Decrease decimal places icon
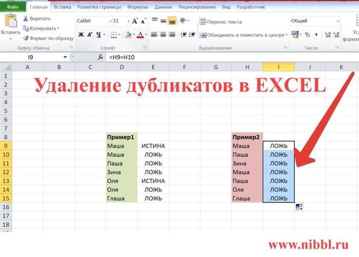The height and width of the screenshot is (257, 359). 336,35
